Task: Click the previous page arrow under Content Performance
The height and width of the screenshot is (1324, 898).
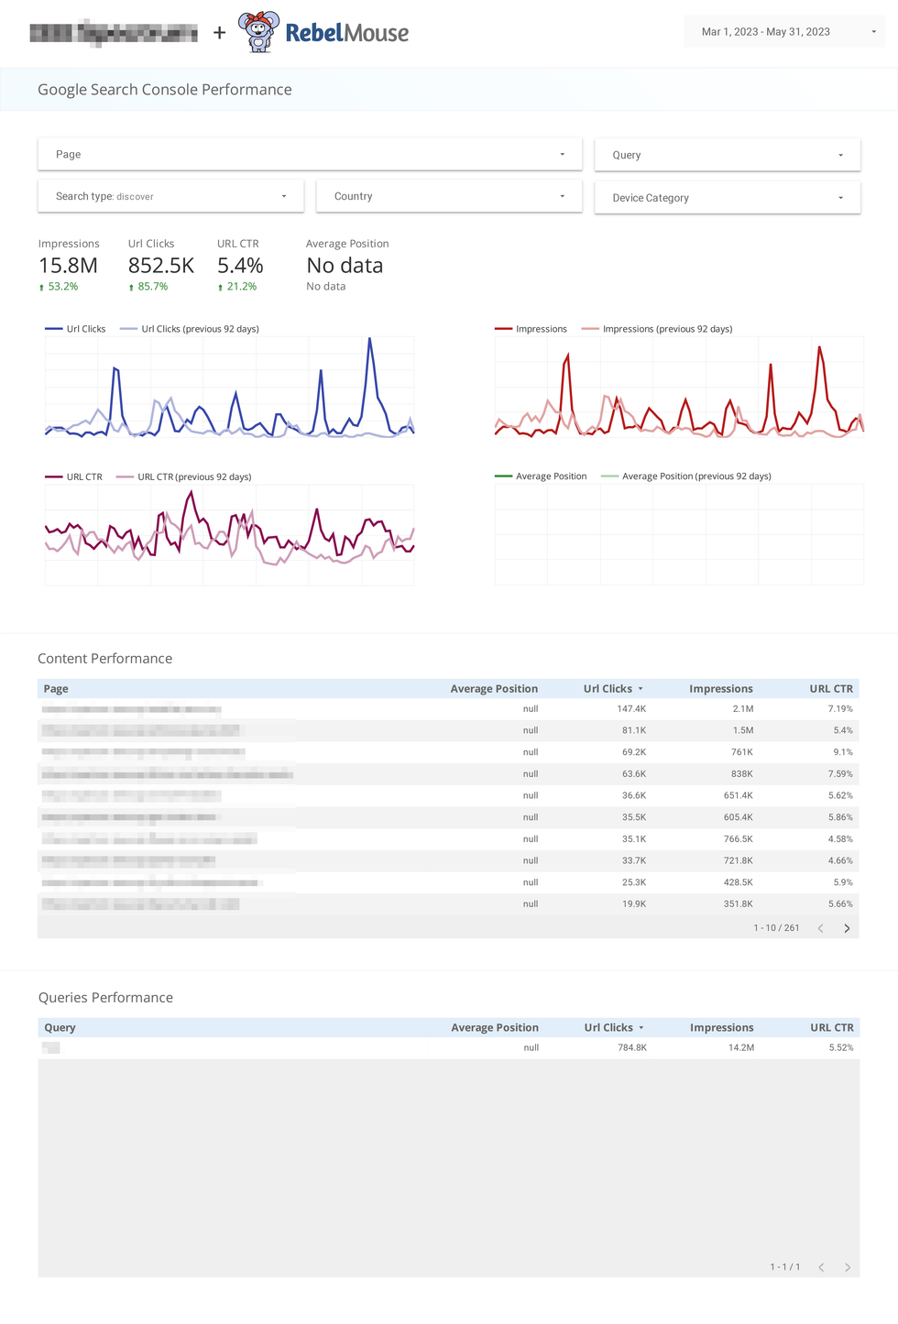Action: pyautogui.click(x=819, y=927)
